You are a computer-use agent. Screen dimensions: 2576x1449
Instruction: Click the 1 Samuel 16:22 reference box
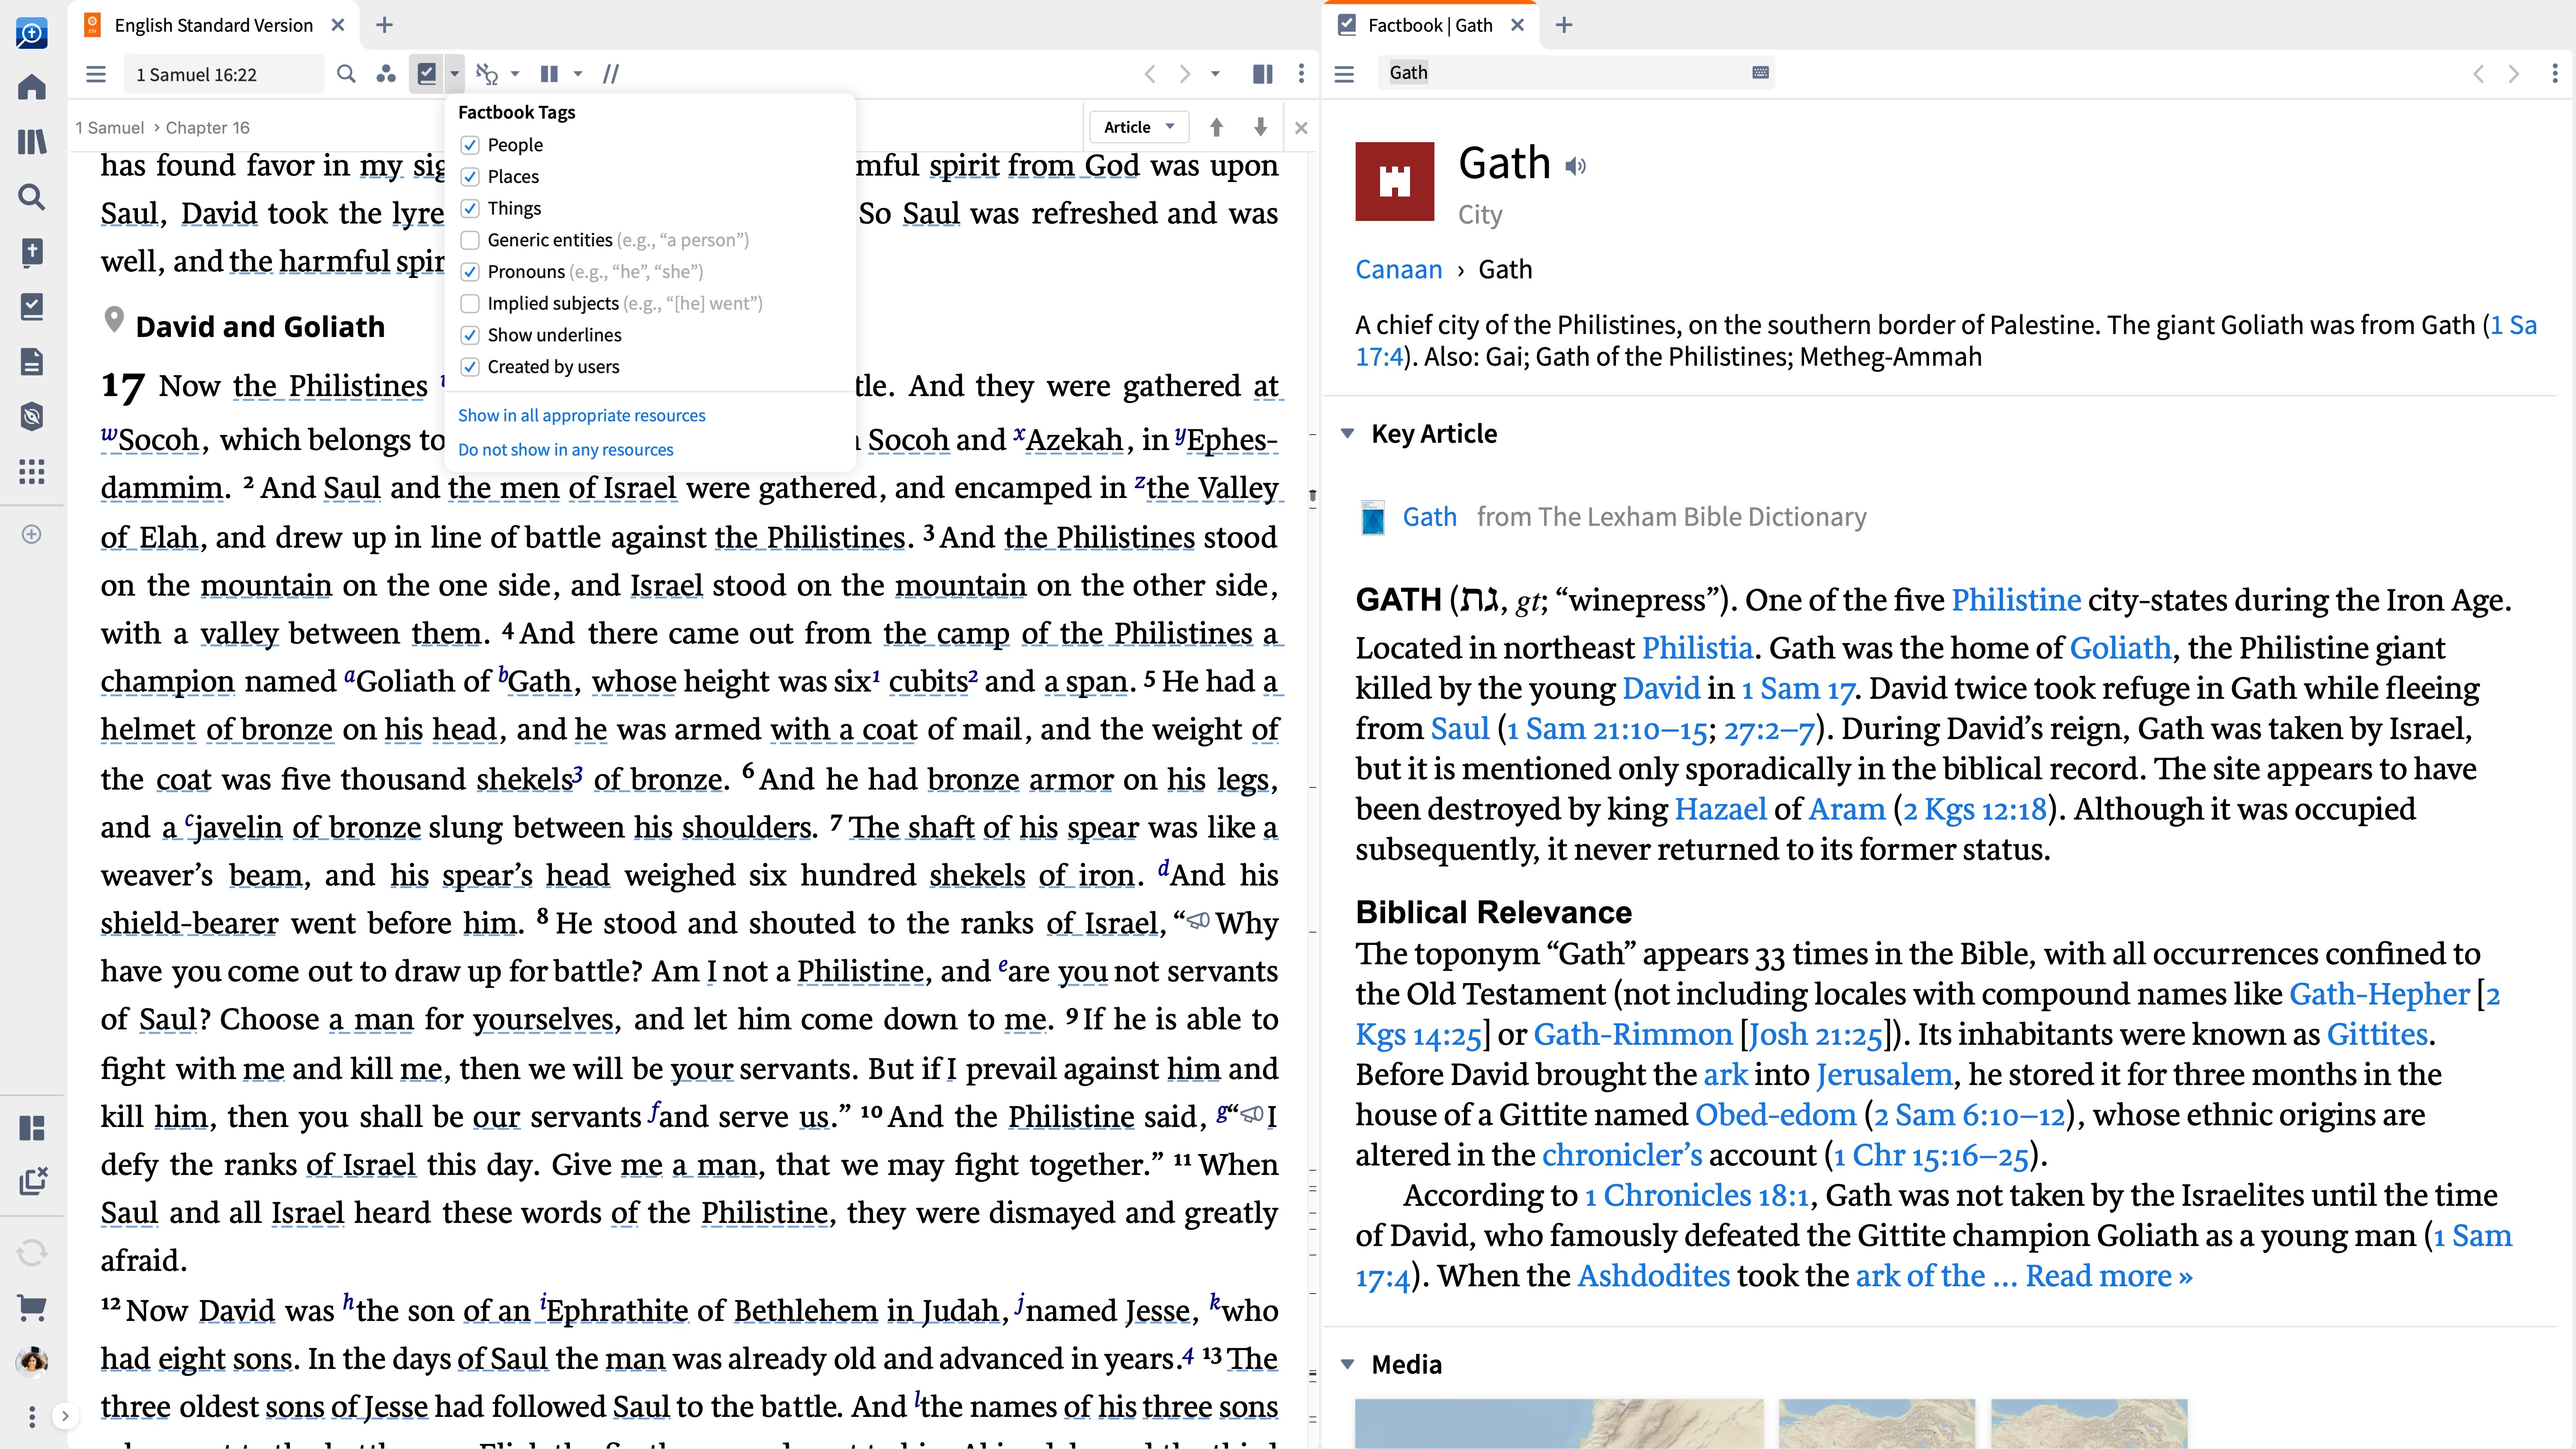(224, 74)
